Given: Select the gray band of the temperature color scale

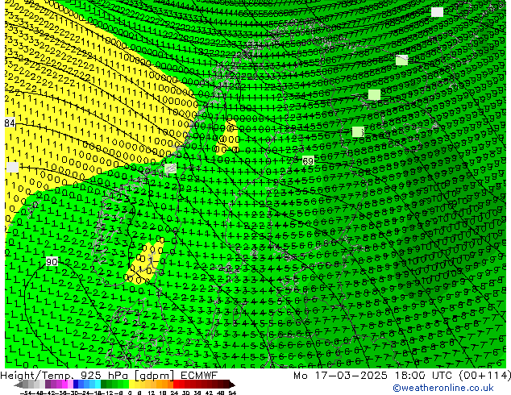Looking at the screenshot, I should point(26,385).
